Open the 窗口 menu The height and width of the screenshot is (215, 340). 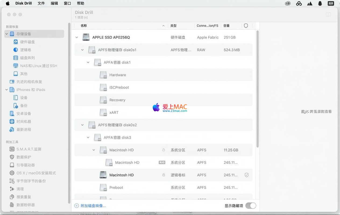pos(68,3)
